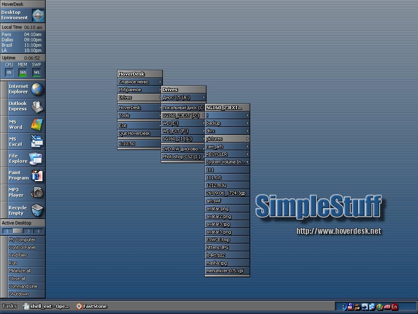The image size is (418, 314).
Task: Open the RECYCLER folder entry
Action: pyautogui.click(x=227, y=154)
